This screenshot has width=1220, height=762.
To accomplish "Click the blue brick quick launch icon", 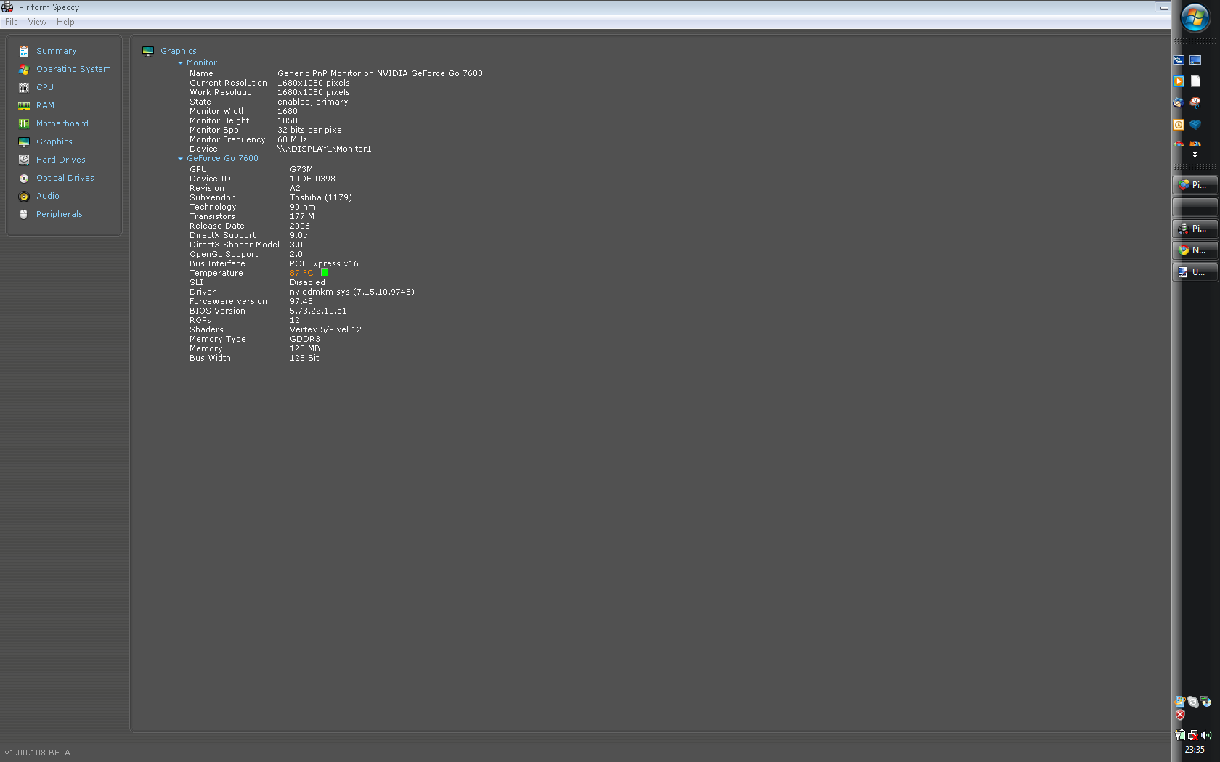I will coord(1195,125).
